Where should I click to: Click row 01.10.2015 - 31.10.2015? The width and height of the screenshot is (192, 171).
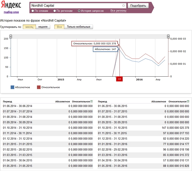pos(143,128)
